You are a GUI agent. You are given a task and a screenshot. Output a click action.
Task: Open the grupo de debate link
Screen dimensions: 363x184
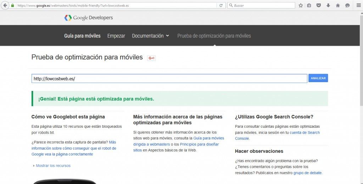(307, 173)
